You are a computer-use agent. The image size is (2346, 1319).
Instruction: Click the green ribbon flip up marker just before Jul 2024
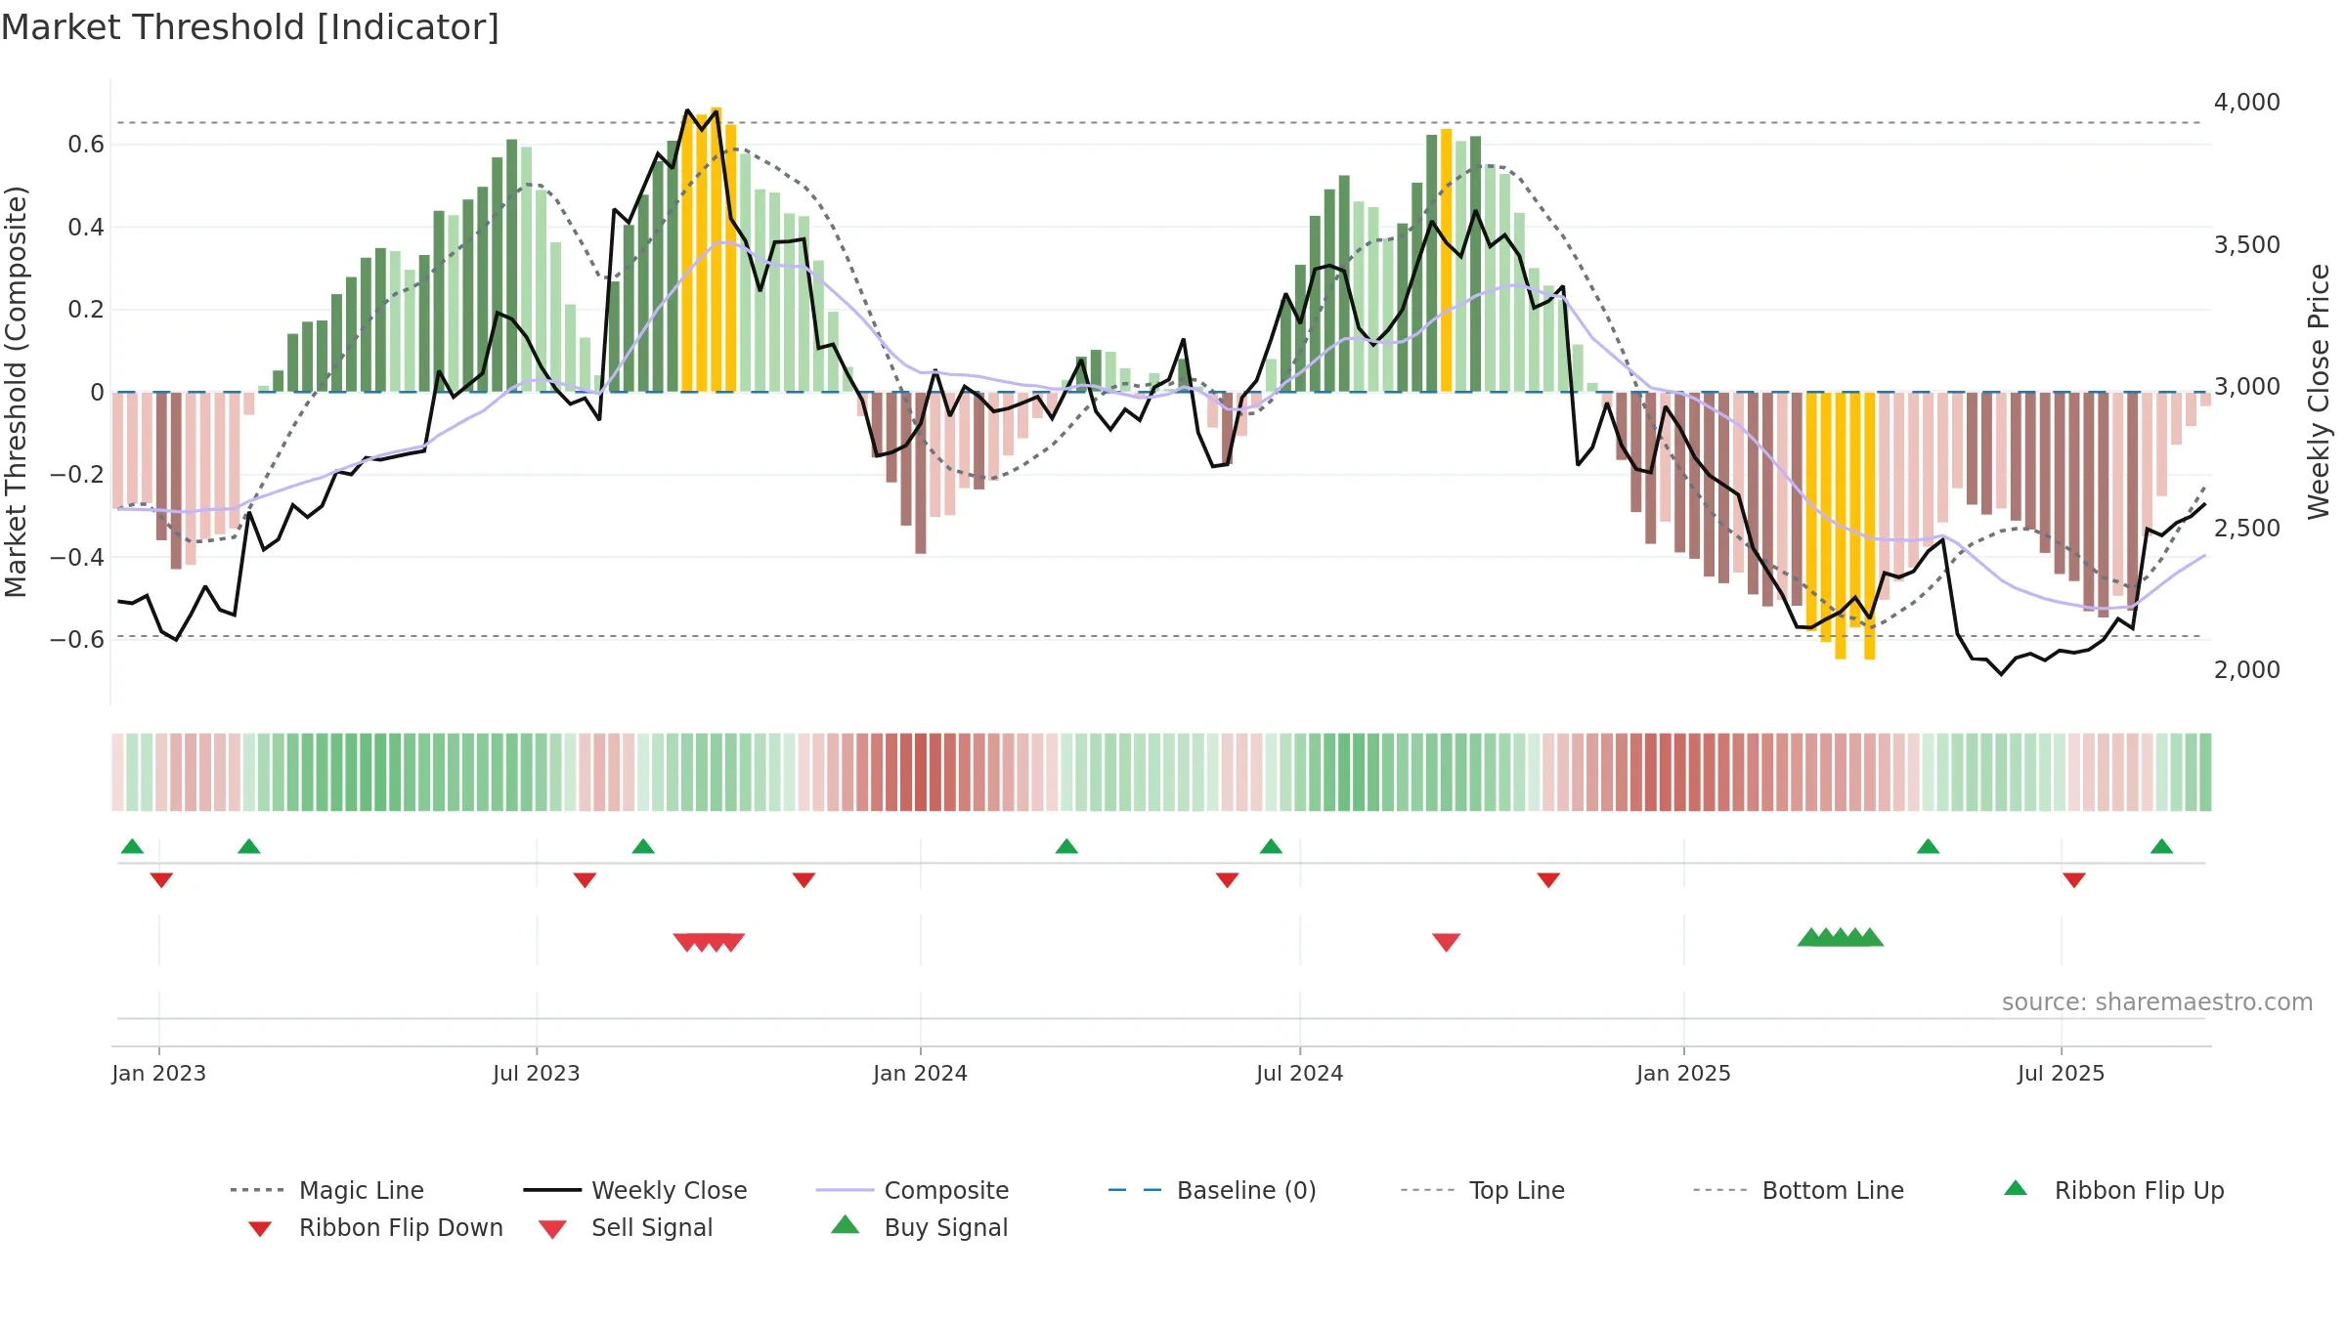tap(1271, 846)
